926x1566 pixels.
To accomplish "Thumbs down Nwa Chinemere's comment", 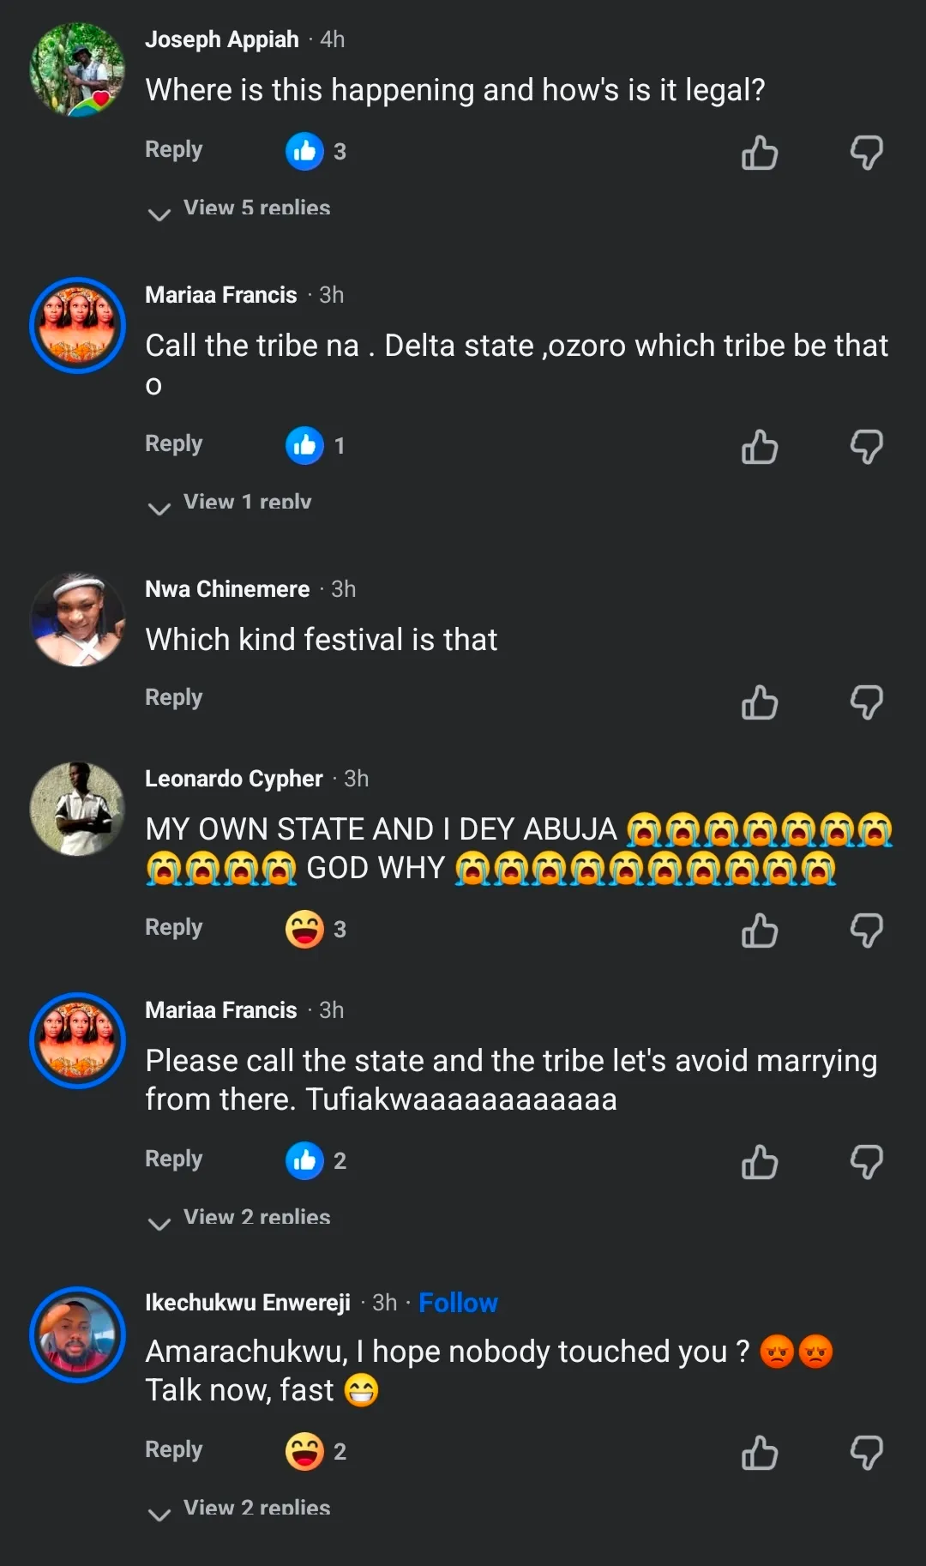I will coord(866,702).
